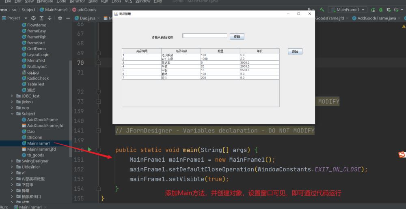This screenshot has width=406, height=209.
Task: Open the MainFrame1 run configuration dropdown
Action: pos(348,10)
